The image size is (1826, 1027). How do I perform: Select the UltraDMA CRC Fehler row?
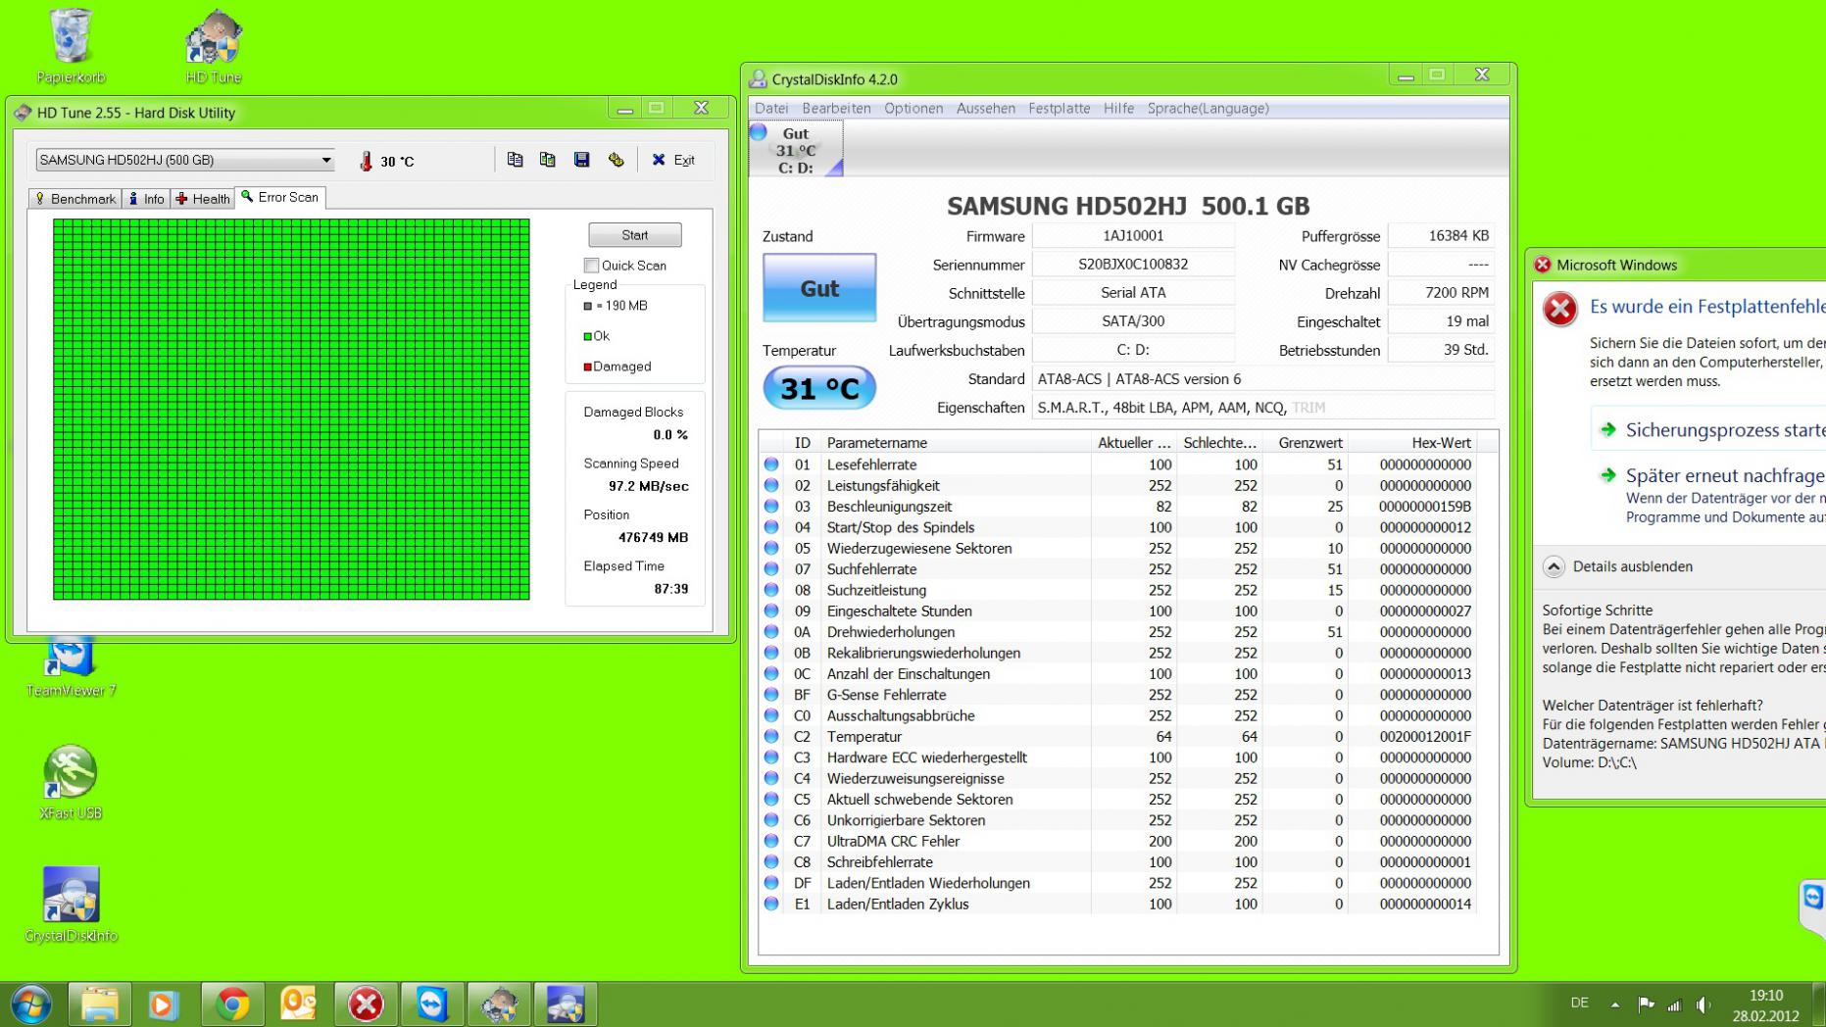pos(1119,841)
